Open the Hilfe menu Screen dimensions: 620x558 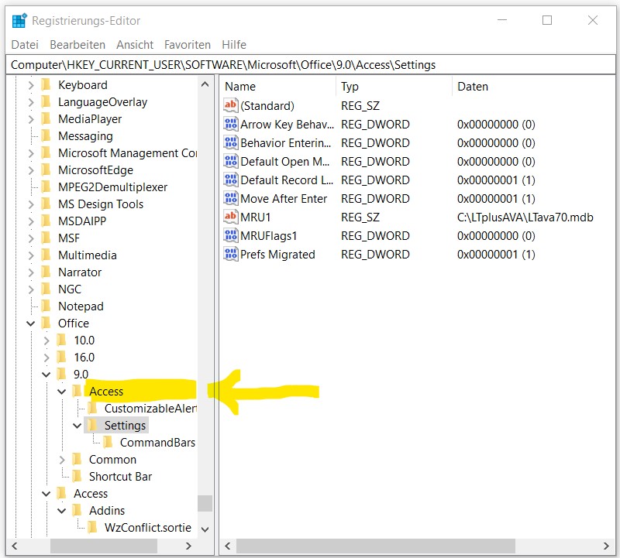tap(234, 44)
